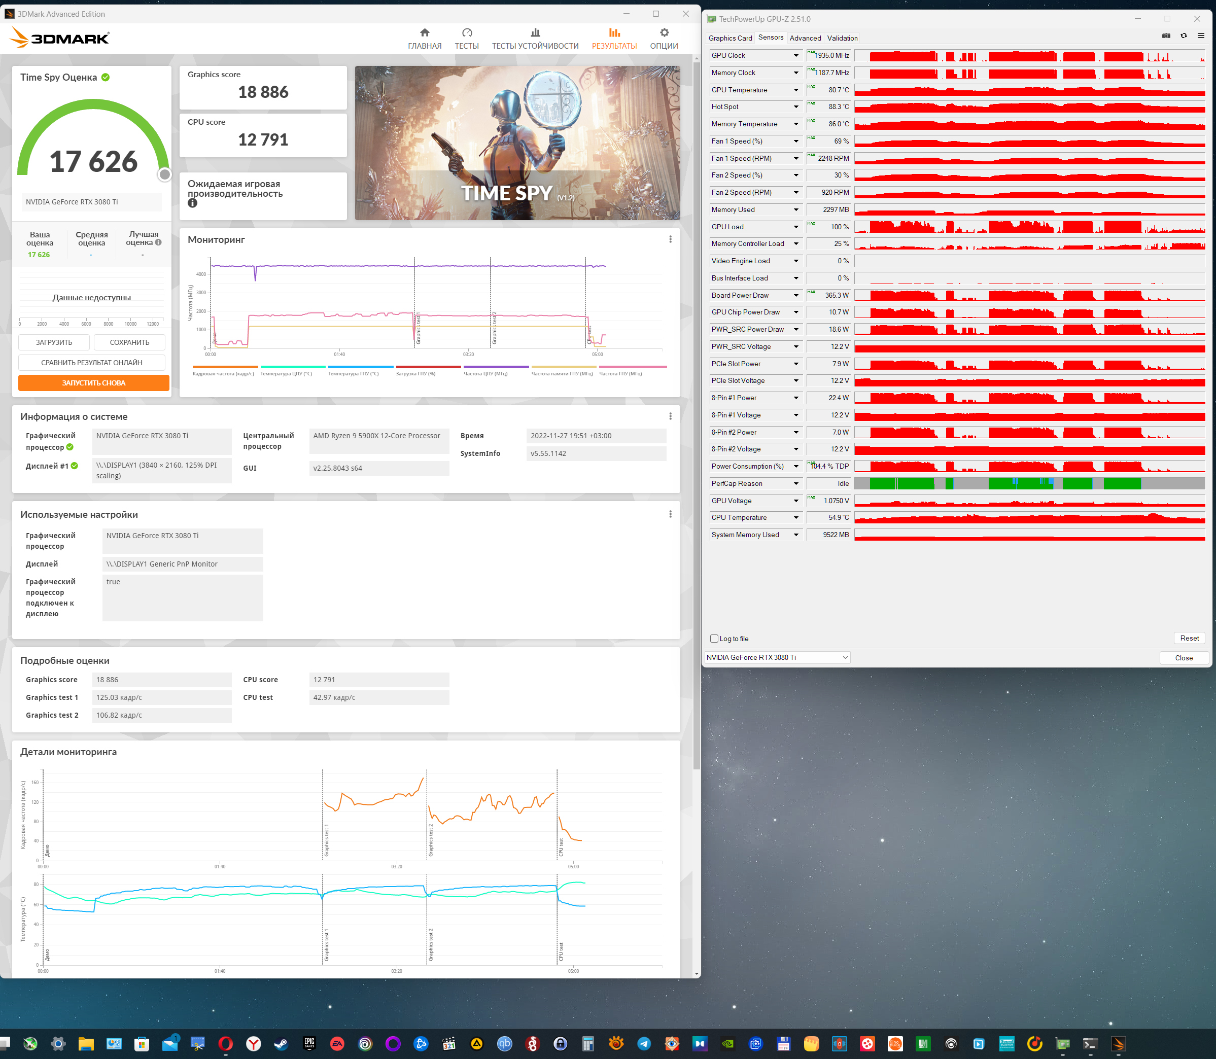Image resolution: width=1216 pixels, height=1059 pixels.
Task: Switch to the Graphics Card tab
Action: [x=730, y=39]
